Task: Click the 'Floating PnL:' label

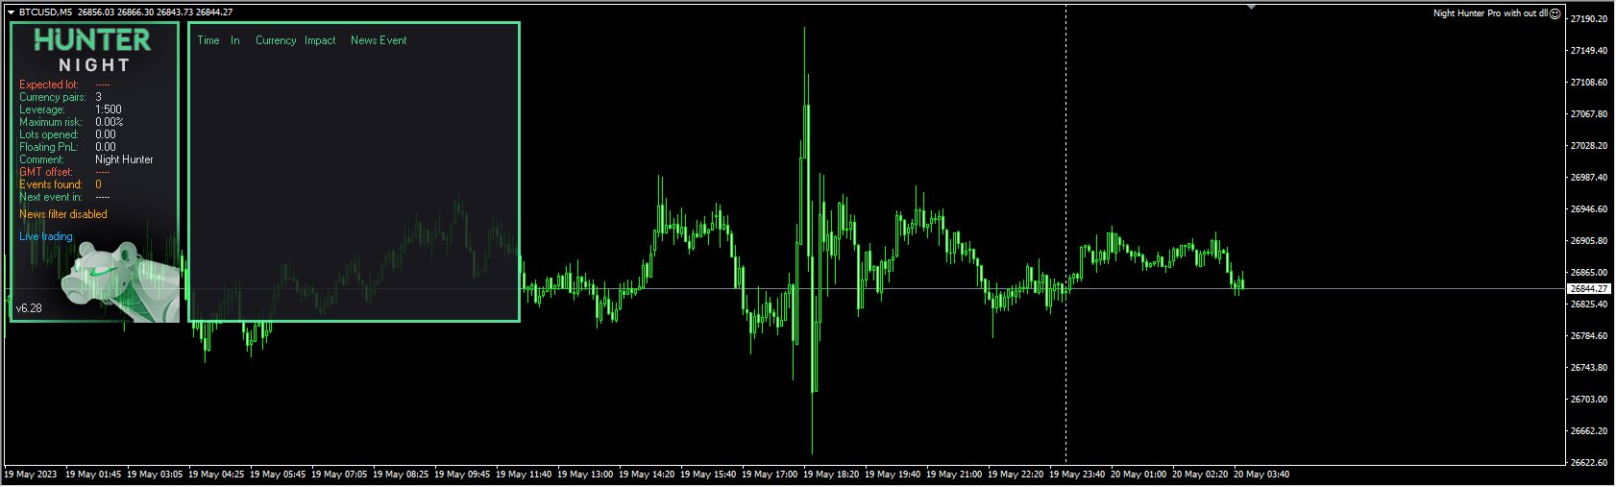Action: [49, 147]
